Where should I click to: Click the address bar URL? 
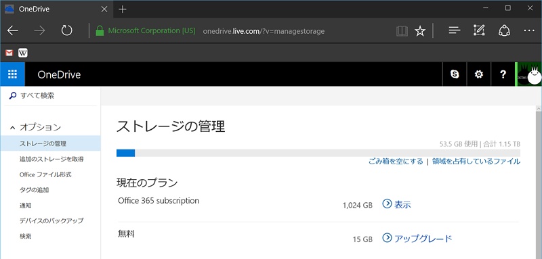(x=264, y=31)
